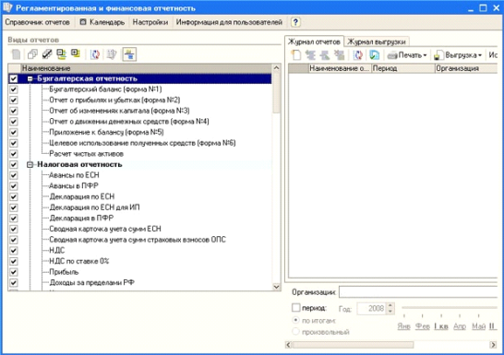504x355 pixels.
Task: Decrease year with the Год stepper down arrow
Action: 390,311
